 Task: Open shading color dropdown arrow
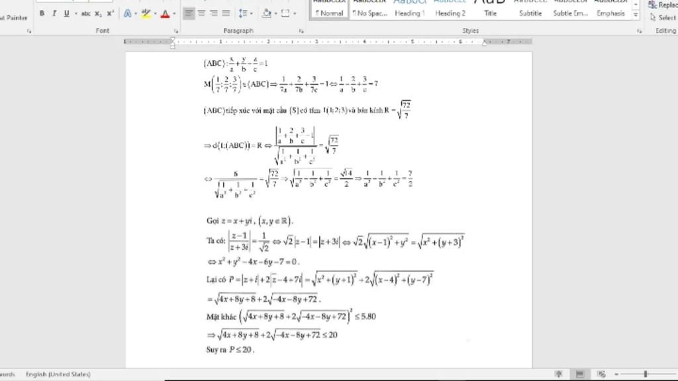[276, 13]
